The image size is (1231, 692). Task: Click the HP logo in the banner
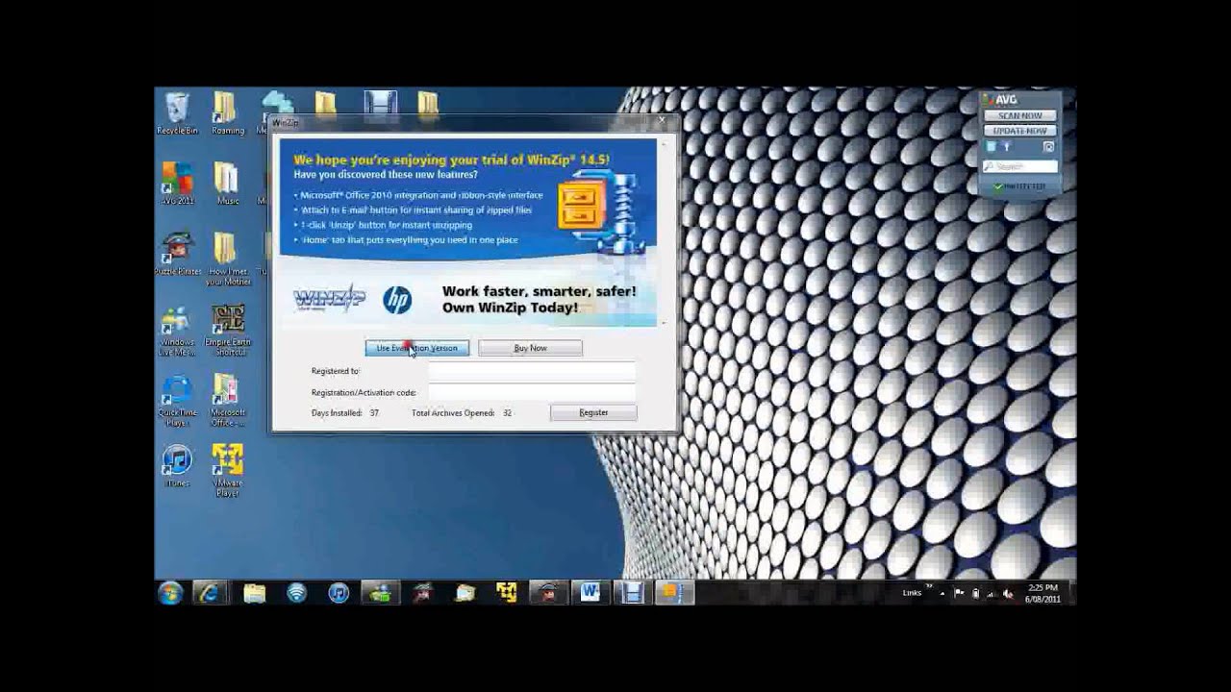[397, 300]
